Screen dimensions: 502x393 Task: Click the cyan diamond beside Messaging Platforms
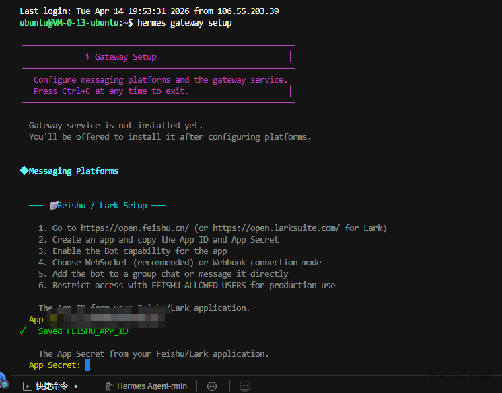(x=24, y=171)
